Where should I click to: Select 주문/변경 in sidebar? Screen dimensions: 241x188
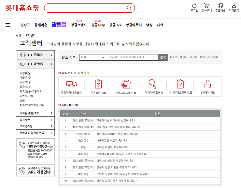(x=25, y=82)
